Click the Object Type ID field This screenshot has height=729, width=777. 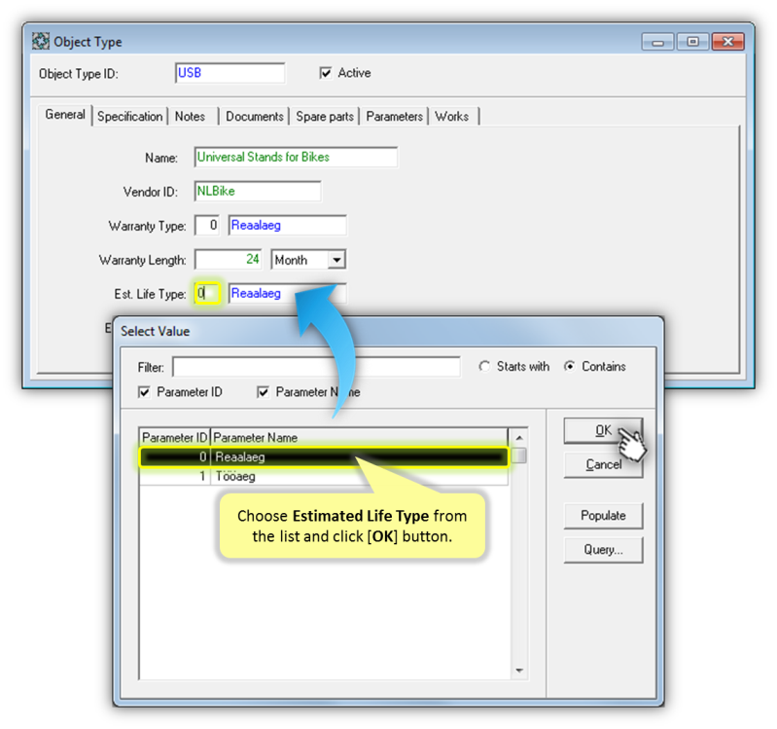(x=230, y=73)
